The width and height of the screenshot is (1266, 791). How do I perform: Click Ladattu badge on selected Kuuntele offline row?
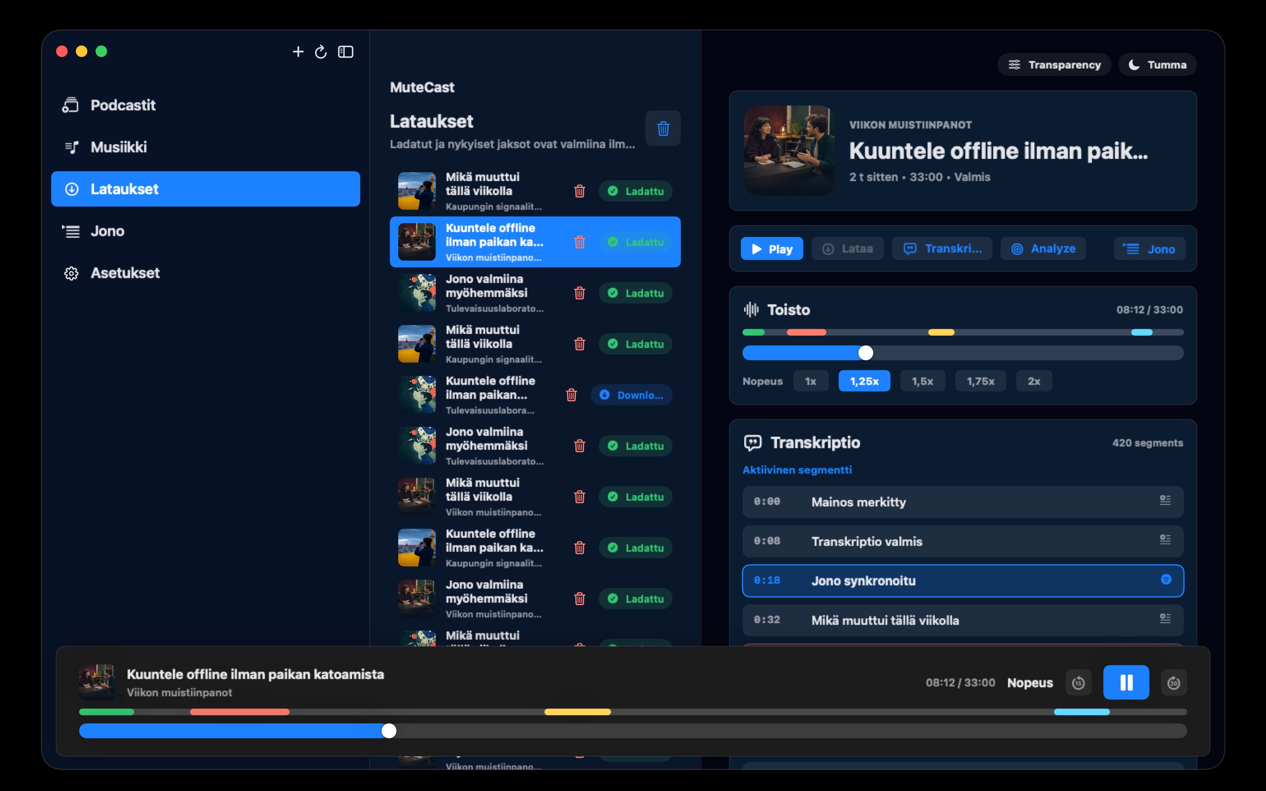pos(636,242)
